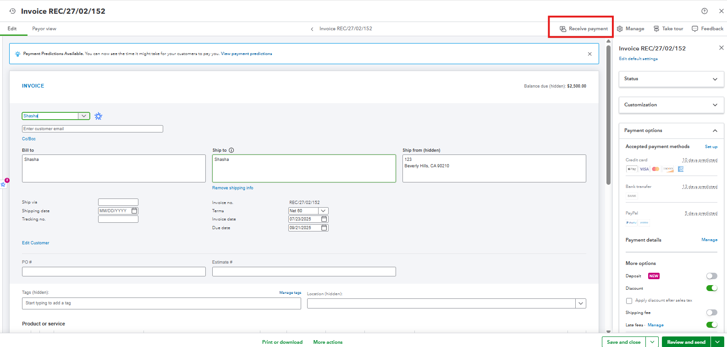Click Manage tags link
The image size is (727, 347).
click(290, 292)
